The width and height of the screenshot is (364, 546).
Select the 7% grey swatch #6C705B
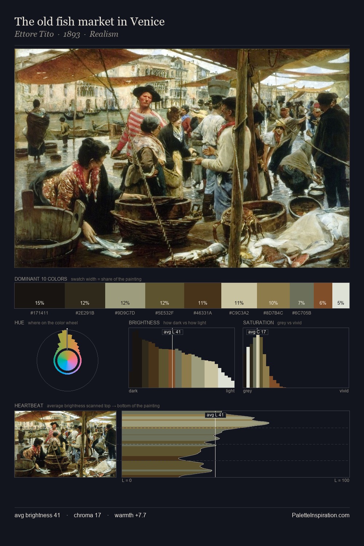tap(302, 296)
